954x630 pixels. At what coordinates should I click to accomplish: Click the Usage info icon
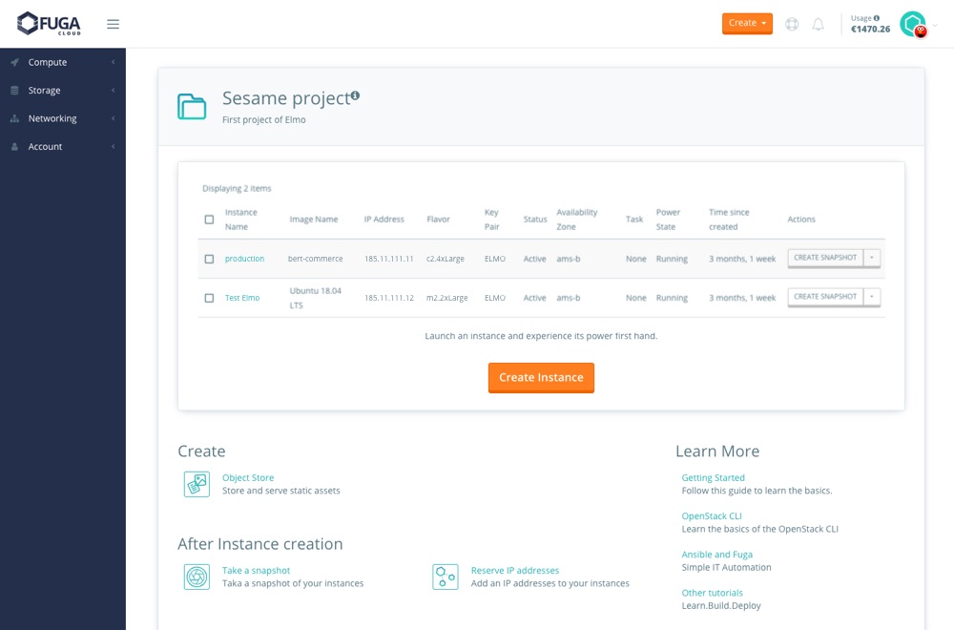click(x=877, y=18)
